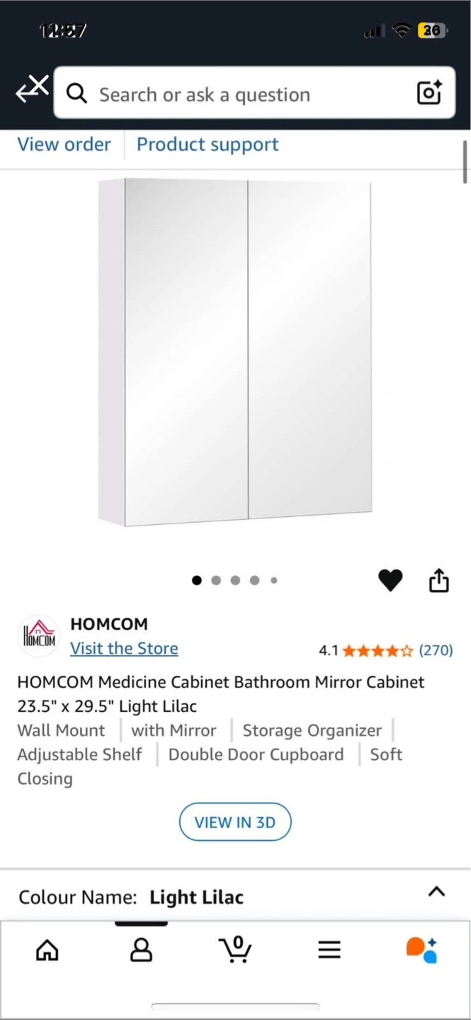
Task: Open the shopping cart icon
Action: (235, 949)
